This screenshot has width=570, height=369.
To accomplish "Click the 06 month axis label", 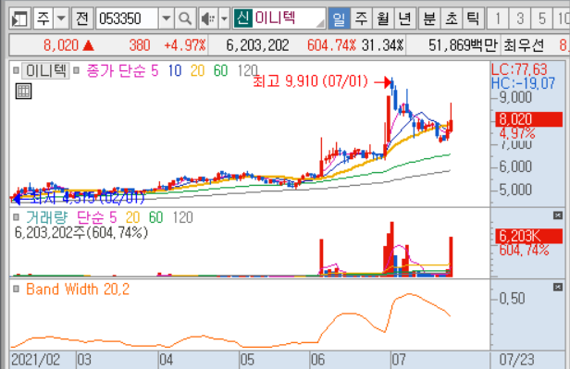I will click(x=317, y=360).
